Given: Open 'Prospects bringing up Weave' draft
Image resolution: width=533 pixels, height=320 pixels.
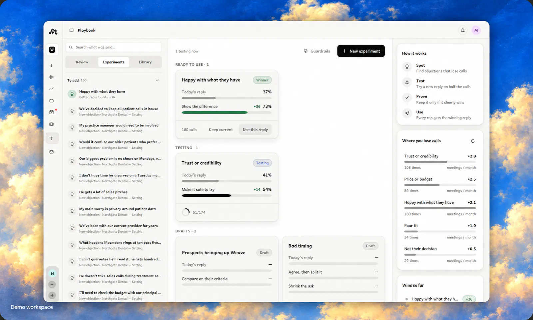Looking at the screenshot, I should (x=227, y=269).
